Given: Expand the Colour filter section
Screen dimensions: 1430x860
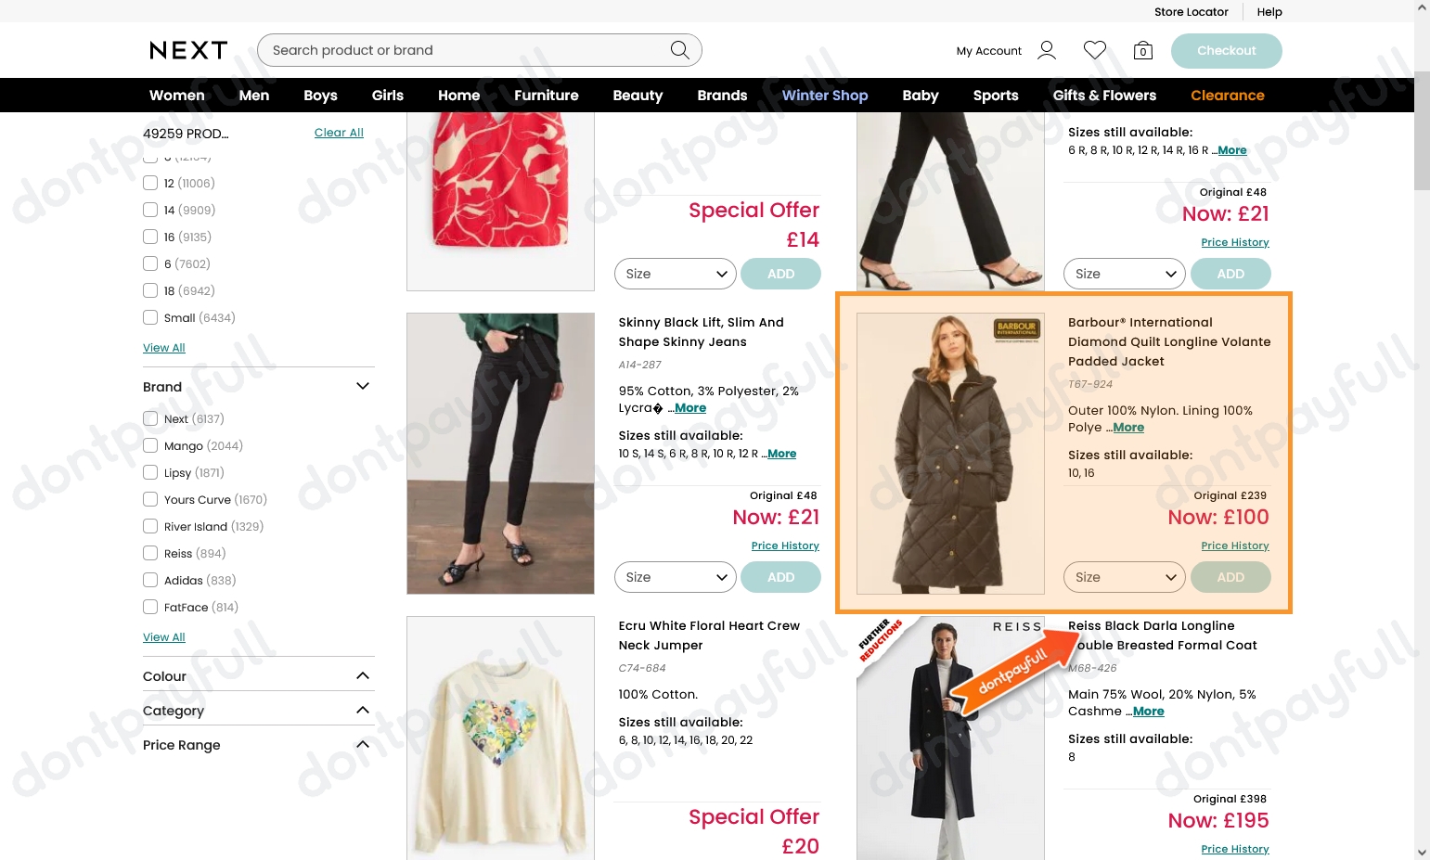Looking at the screenshot, I should pyautogui.click(x=363, y=675).
